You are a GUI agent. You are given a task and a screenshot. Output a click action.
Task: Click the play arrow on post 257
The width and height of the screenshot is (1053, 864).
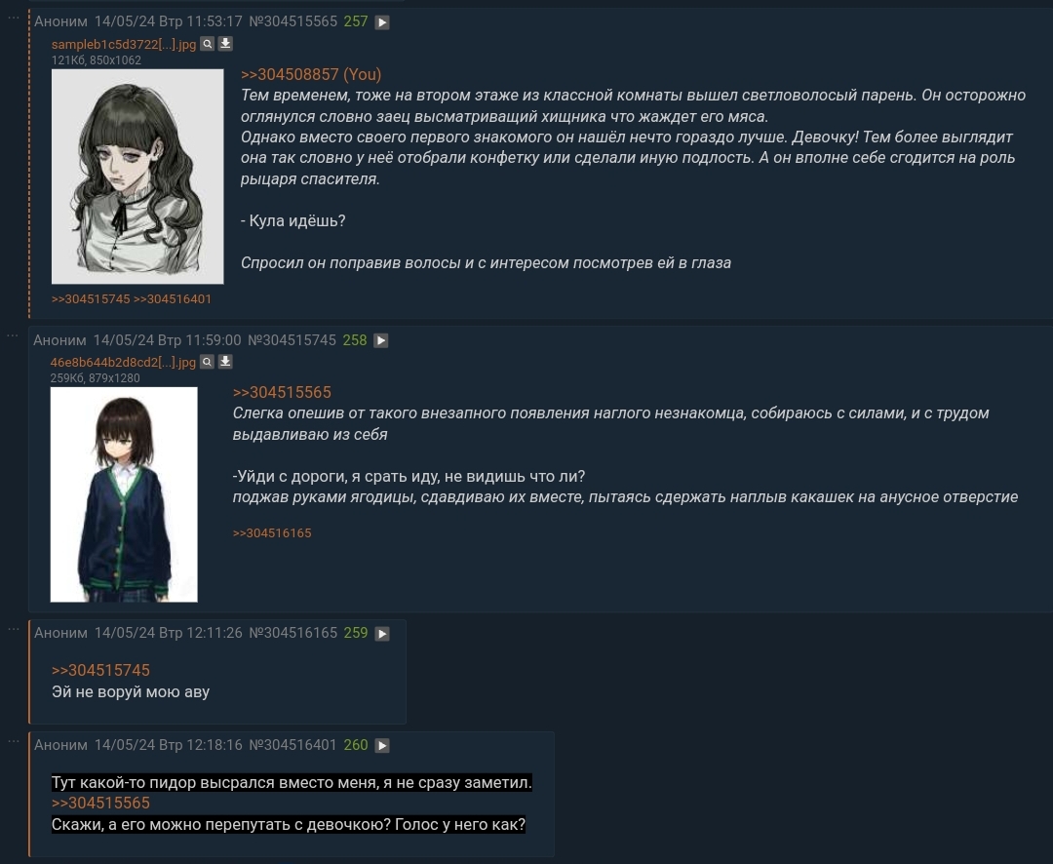click(x=382, y=22)
